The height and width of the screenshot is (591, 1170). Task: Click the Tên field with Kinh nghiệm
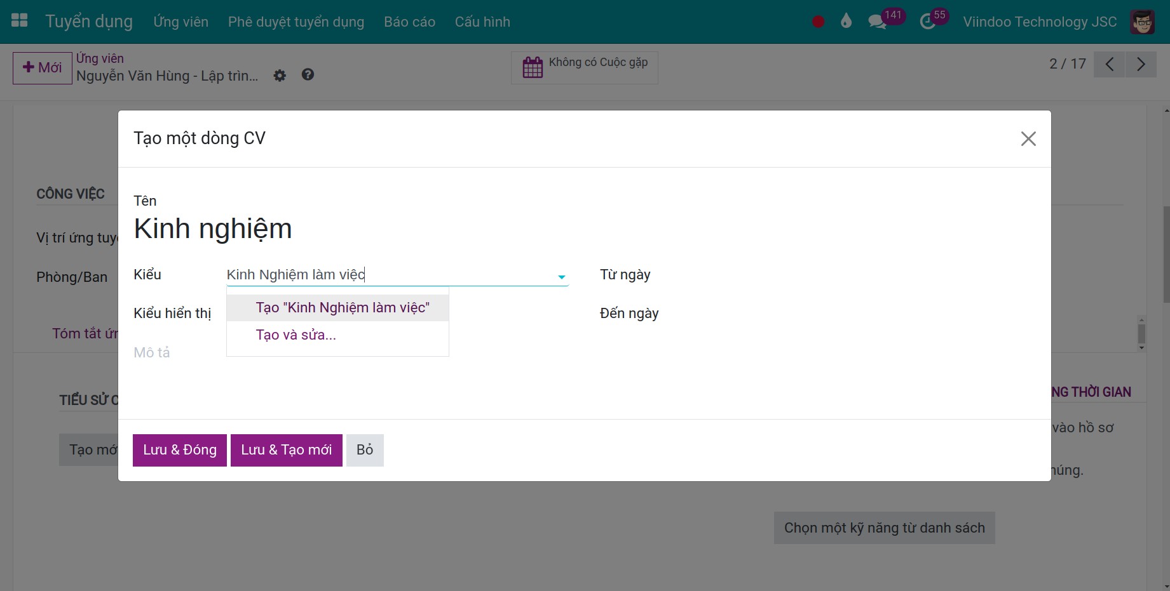point(213,229)
